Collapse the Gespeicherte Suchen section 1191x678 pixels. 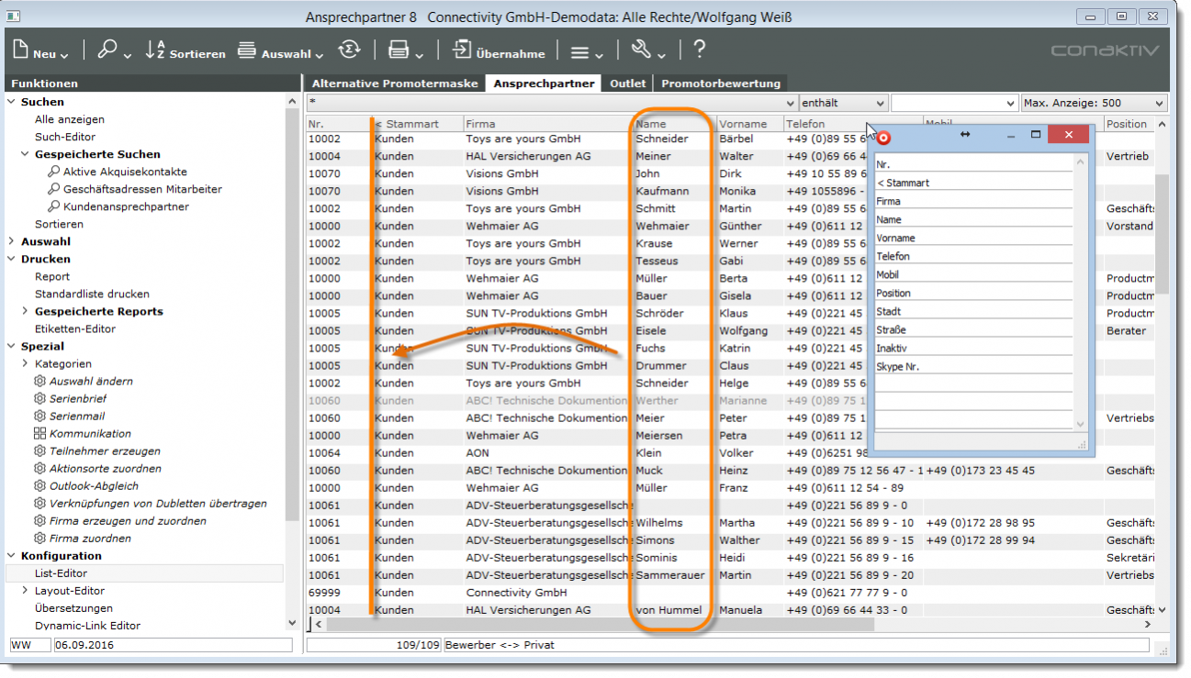26,155
